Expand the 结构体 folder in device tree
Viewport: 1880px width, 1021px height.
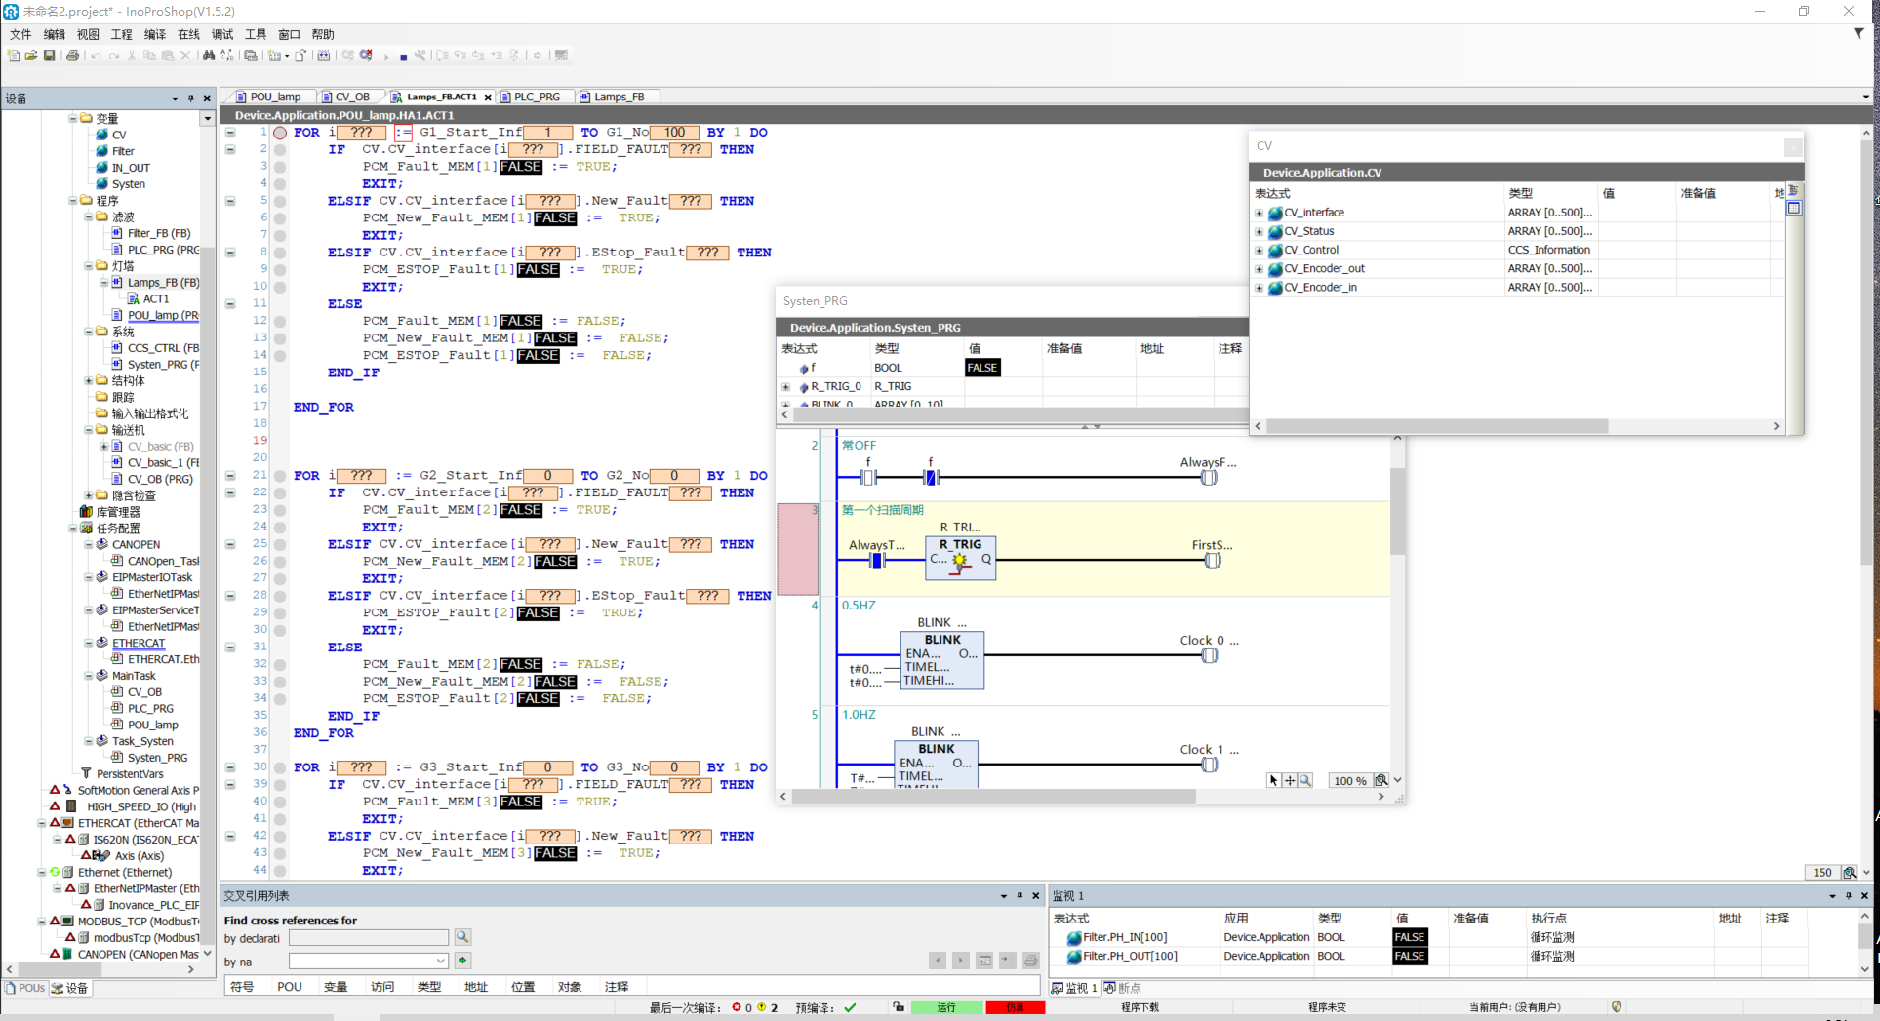pos(89,381)
